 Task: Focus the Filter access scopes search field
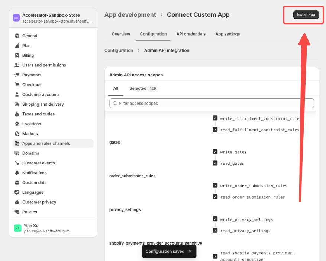[212, 104]
